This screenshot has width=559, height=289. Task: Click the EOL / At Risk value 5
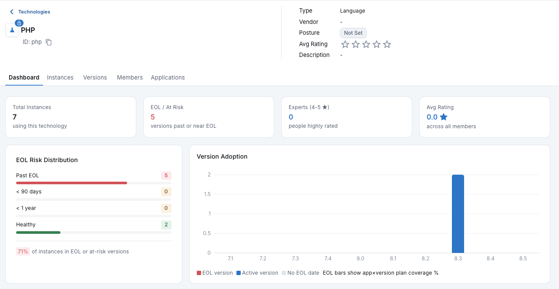click(x=153, y=117)
